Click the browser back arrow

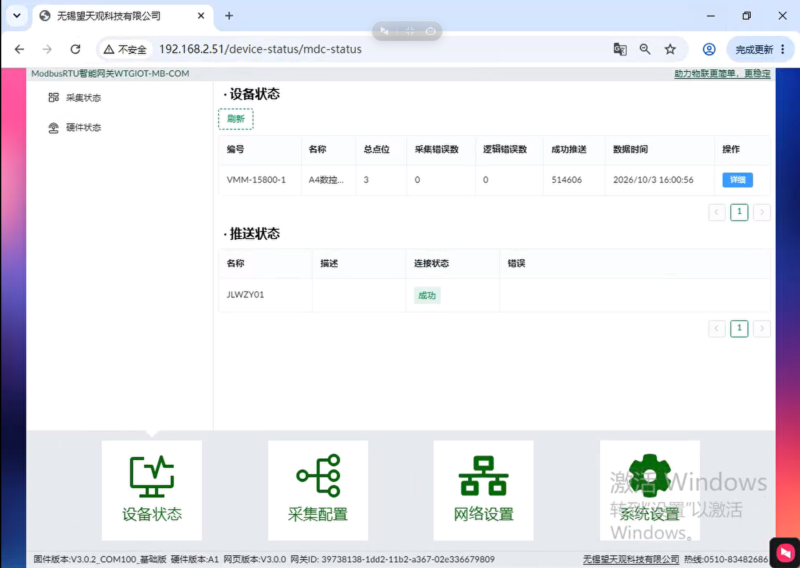click(20, 49)
